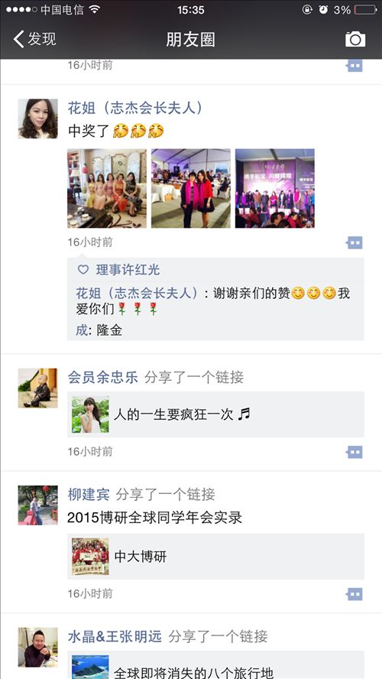
Task: Open the comment bubble on the 花姐 post
Action: click(x=354, y=243)
